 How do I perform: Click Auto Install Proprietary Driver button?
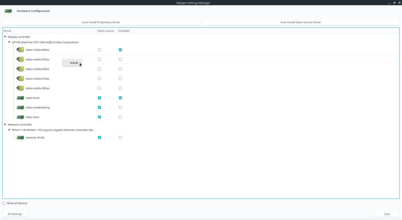pos(101,22)
